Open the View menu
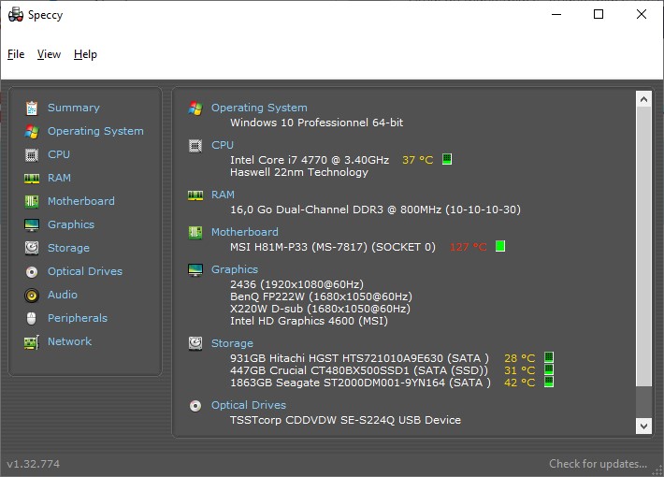This screenshot has width=664, height=477. pyautogui.click(x=49, y=54)
